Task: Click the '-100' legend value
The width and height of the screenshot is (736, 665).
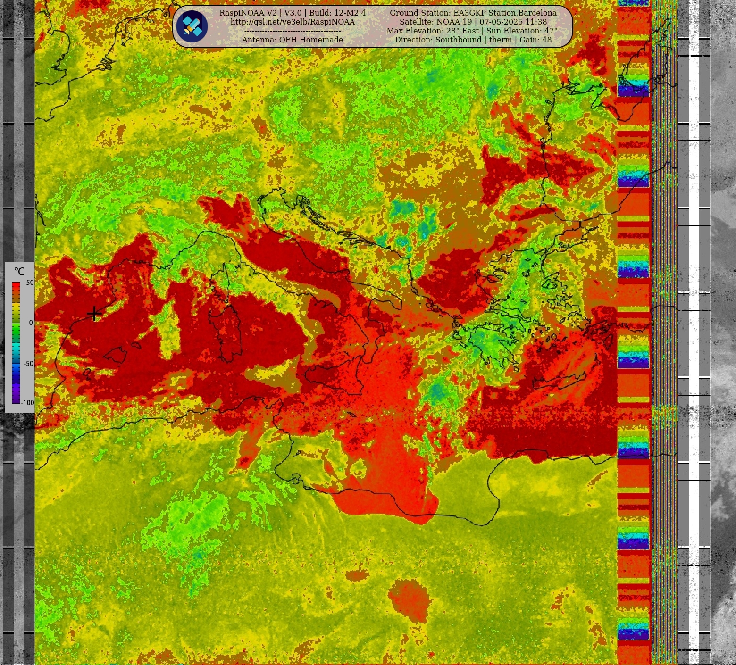Action: (x=28, y=402)
